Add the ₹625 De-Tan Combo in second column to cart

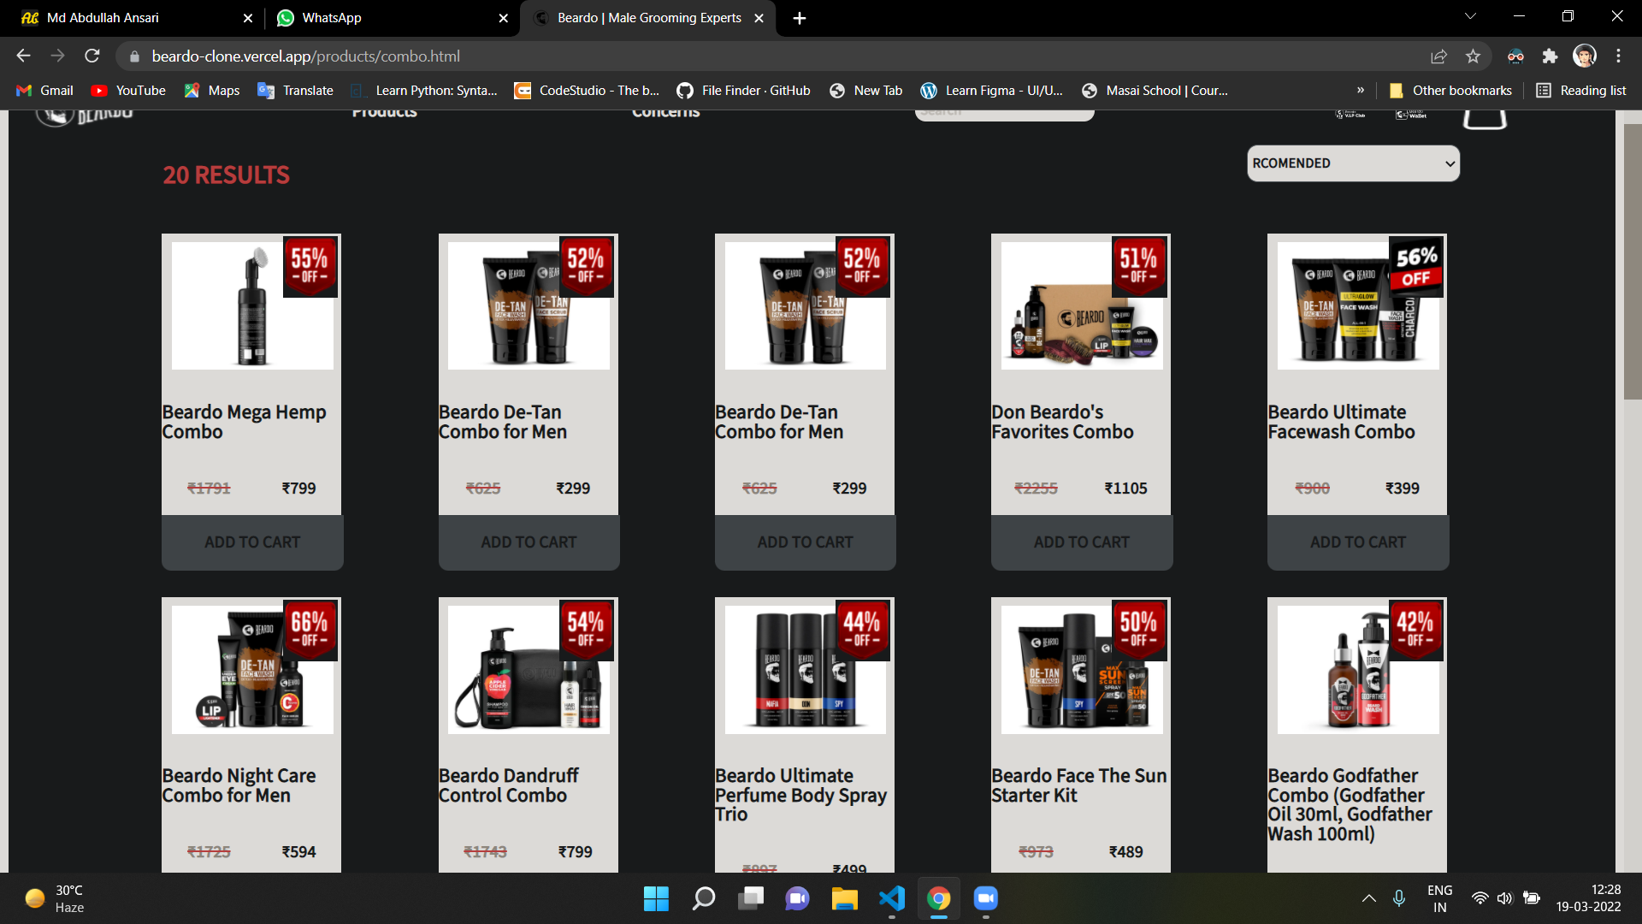click(x=529, y=542)
